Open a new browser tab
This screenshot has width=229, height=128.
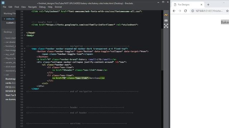(x=208, y=5)
